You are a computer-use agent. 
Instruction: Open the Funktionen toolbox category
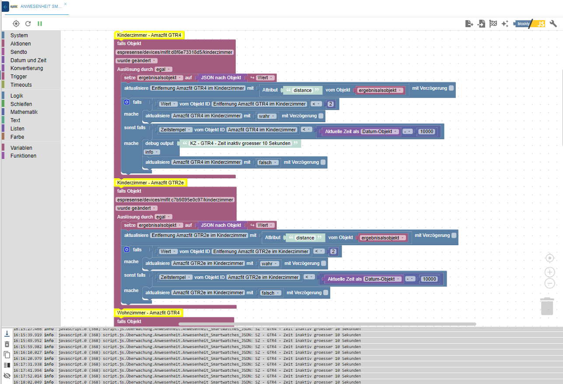[x=24, y=156]
